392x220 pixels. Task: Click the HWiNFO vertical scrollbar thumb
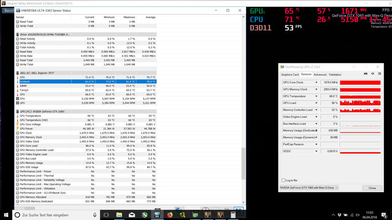coord(243,163)
